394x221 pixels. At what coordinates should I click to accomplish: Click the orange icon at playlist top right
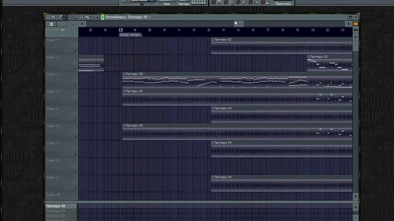point(355,24)
